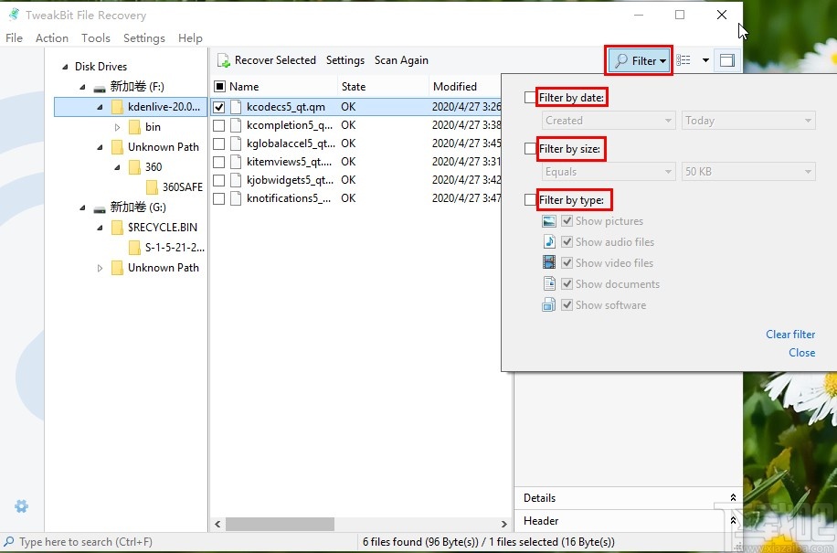Collapse the 新加卷 (F:) drive node
The image size is (837, 553).
(x=83, y=87)
